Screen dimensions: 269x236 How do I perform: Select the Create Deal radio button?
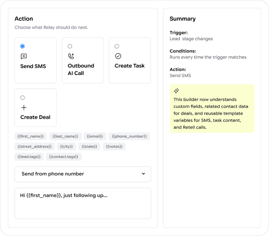click(x=22, y=97)
